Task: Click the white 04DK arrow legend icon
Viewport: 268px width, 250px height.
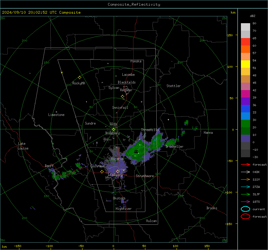Action: [x=245, y=172]
